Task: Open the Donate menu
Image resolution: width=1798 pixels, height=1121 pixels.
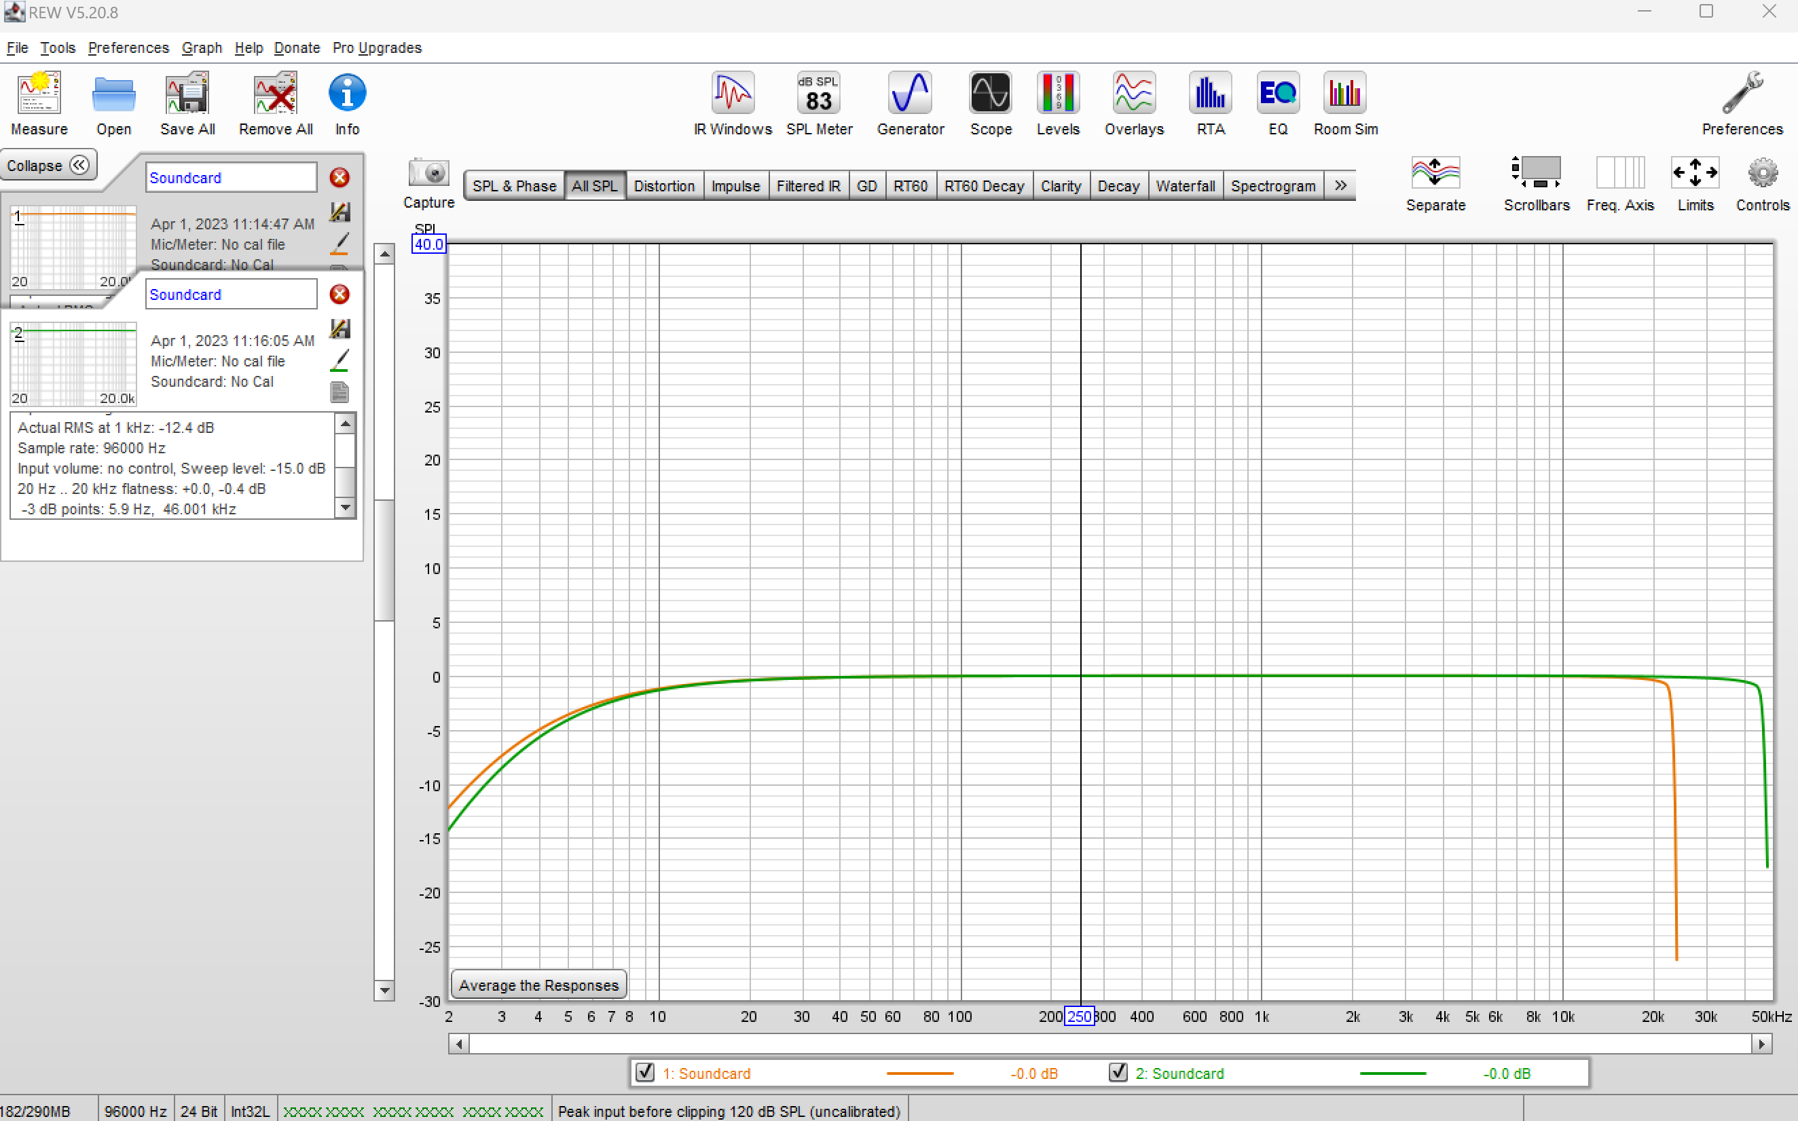Action: pyautogui.click(x=297, y=47)
